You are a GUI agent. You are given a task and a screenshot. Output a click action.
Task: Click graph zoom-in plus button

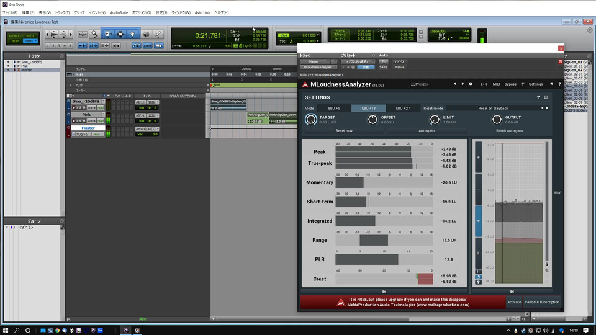(478, 157)
